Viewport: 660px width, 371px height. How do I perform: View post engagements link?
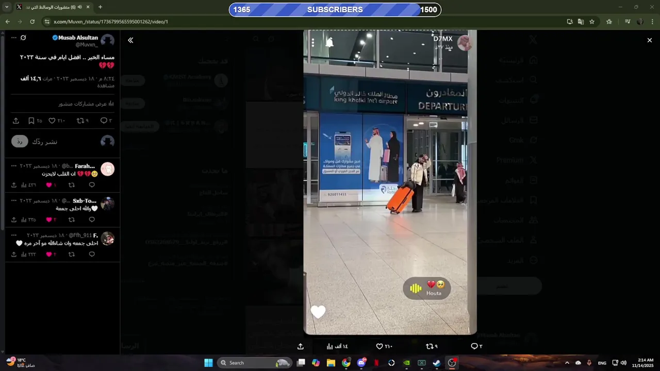tap(86, 104)
